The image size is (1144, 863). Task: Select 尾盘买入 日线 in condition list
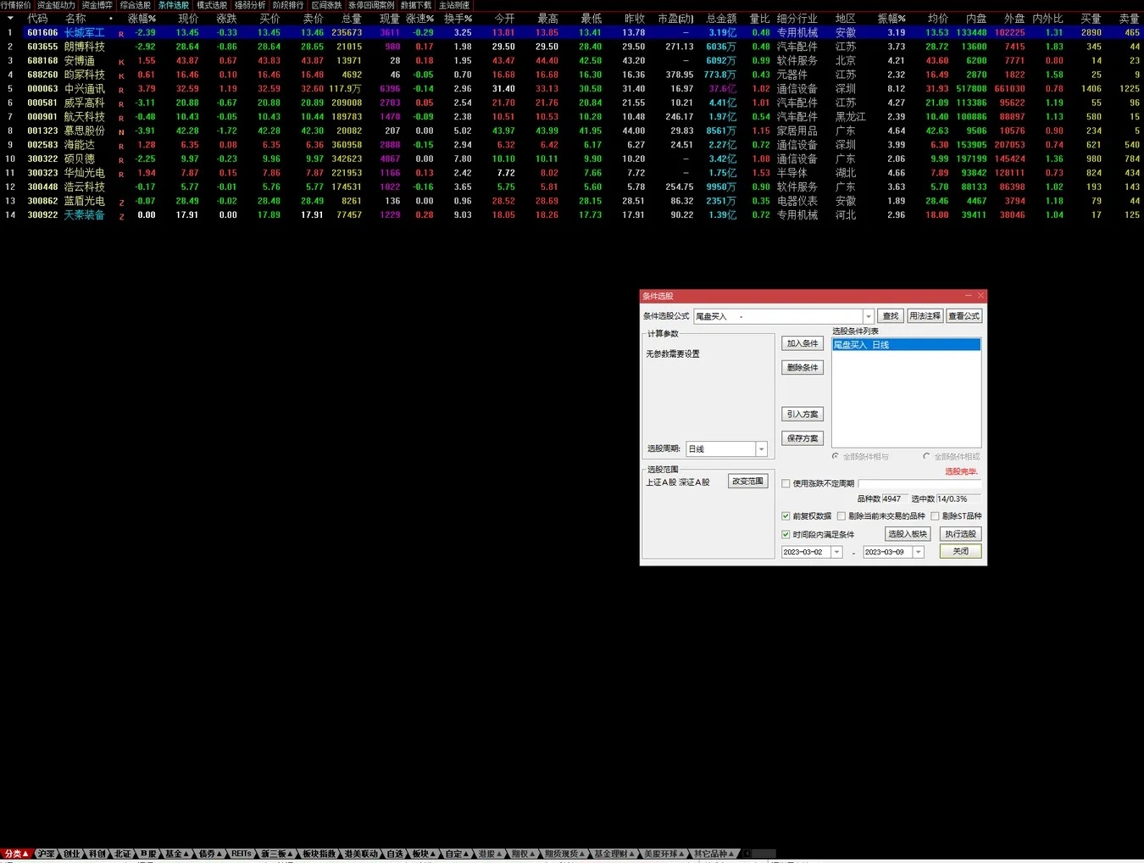coord(906,345)
